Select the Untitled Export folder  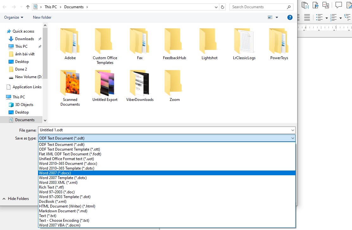click(x=105, y=86)
